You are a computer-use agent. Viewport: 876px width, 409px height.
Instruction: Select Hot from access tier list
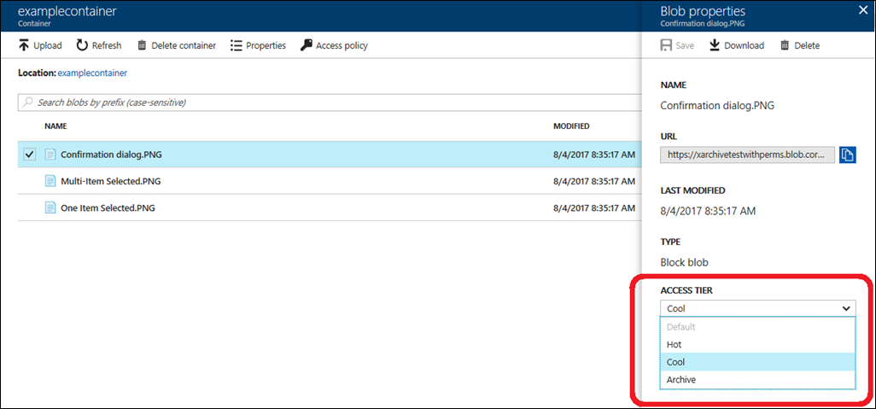click(674, 344)
